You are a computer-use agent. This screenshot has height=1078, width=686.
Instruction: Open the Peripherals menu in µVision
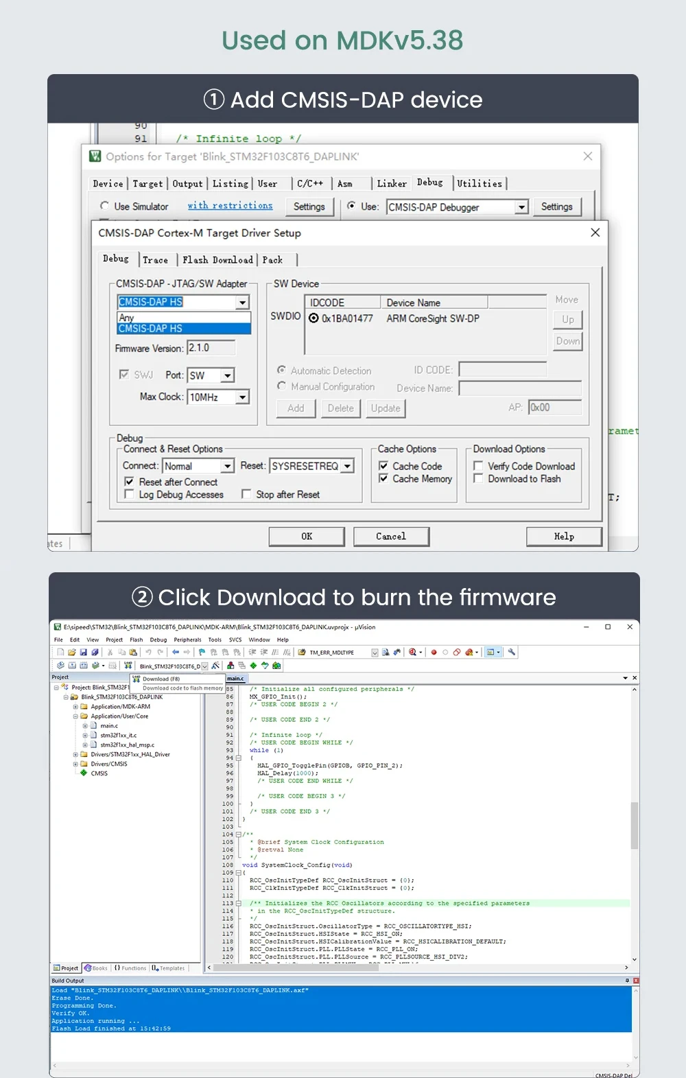[x=187, y=640]
